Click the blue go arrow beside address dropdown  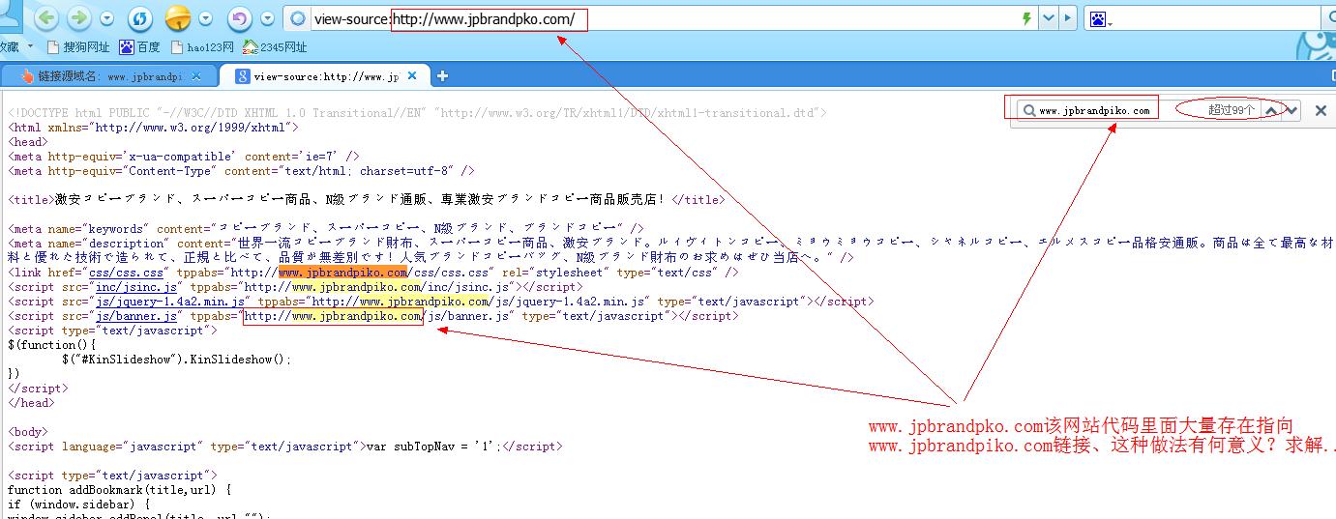pyautogui.click(x=1068, y=18)
